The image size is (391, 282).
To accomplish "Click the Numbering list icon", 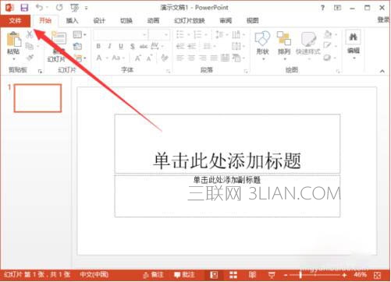I will [x=197, y=34].
